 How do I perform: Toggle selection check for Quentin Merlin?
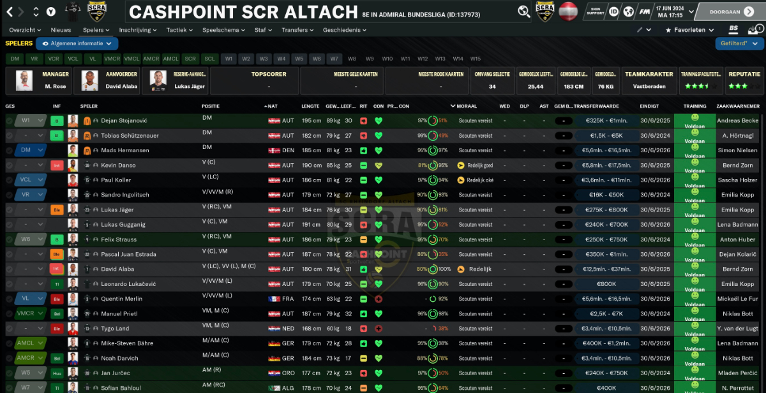(9, 299)
